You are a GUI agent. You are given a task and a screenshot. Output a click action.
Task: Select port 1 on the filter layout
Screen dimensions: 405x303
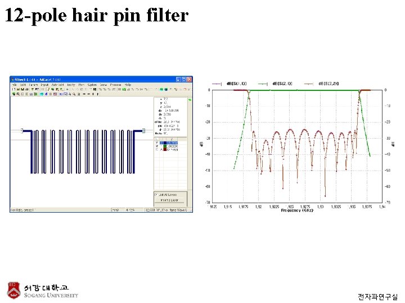click(x=22, y=131)
